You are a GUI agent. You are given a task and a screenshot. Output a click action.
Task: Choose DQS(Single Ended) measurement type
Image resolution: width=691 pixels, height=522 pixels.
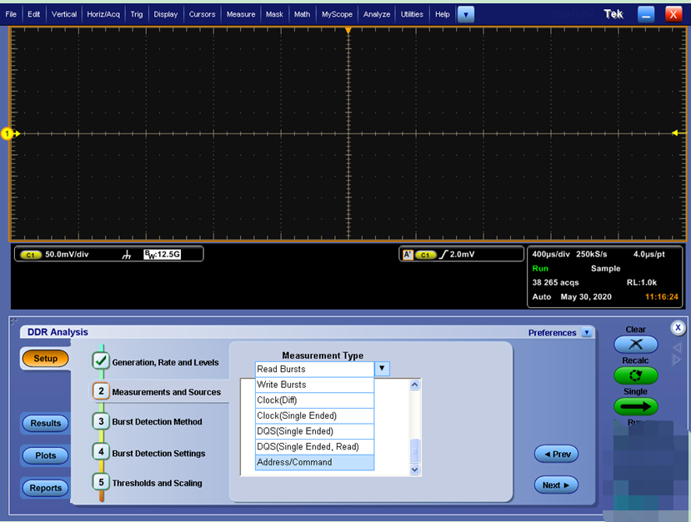314,431
